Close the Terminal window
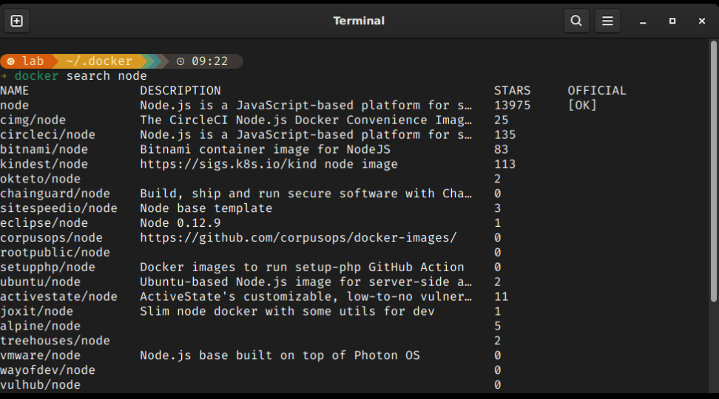Viewport: 719px width, 399px height. tap(701, 21)
